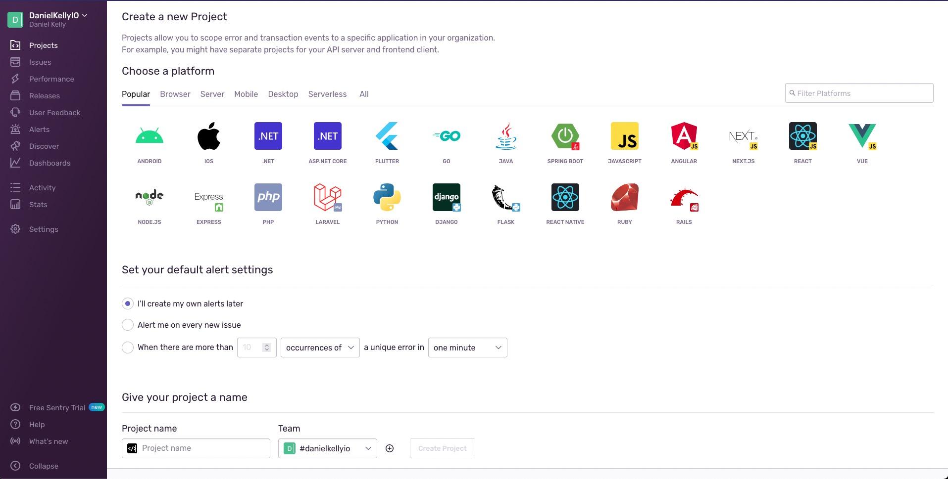Enable "Alert me on every new issue"
Image resolution: width=948 pixels, height=479 pixels.
(128, 325)
